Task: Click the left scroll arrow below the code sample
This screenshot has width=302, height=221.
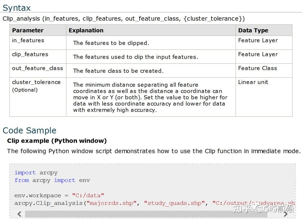Action: [x=19, y=214]
